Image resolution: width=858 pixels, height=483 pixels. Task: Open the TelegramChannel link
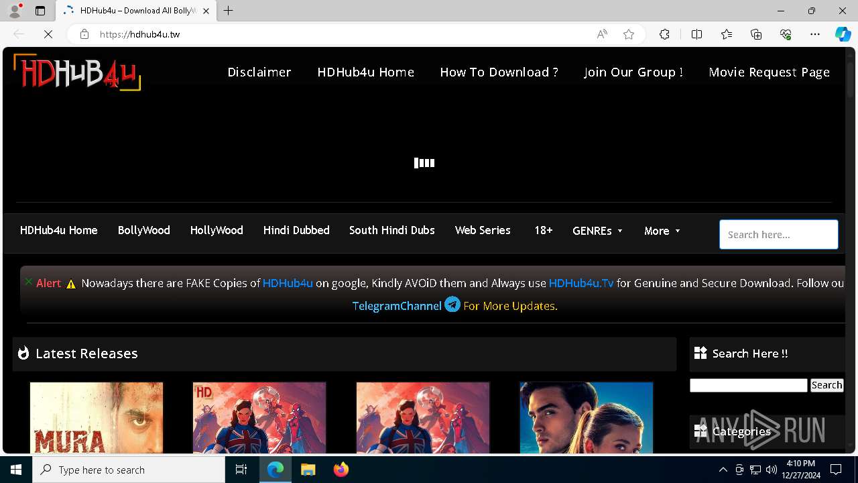point(397,306)
